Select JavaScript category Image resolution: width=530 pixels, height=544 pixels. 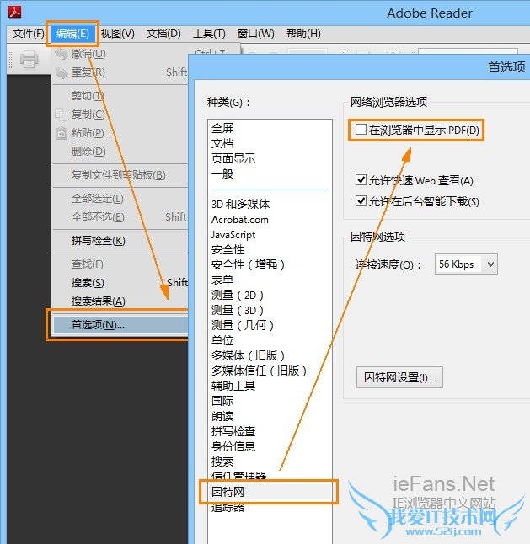tap(233, 235)
